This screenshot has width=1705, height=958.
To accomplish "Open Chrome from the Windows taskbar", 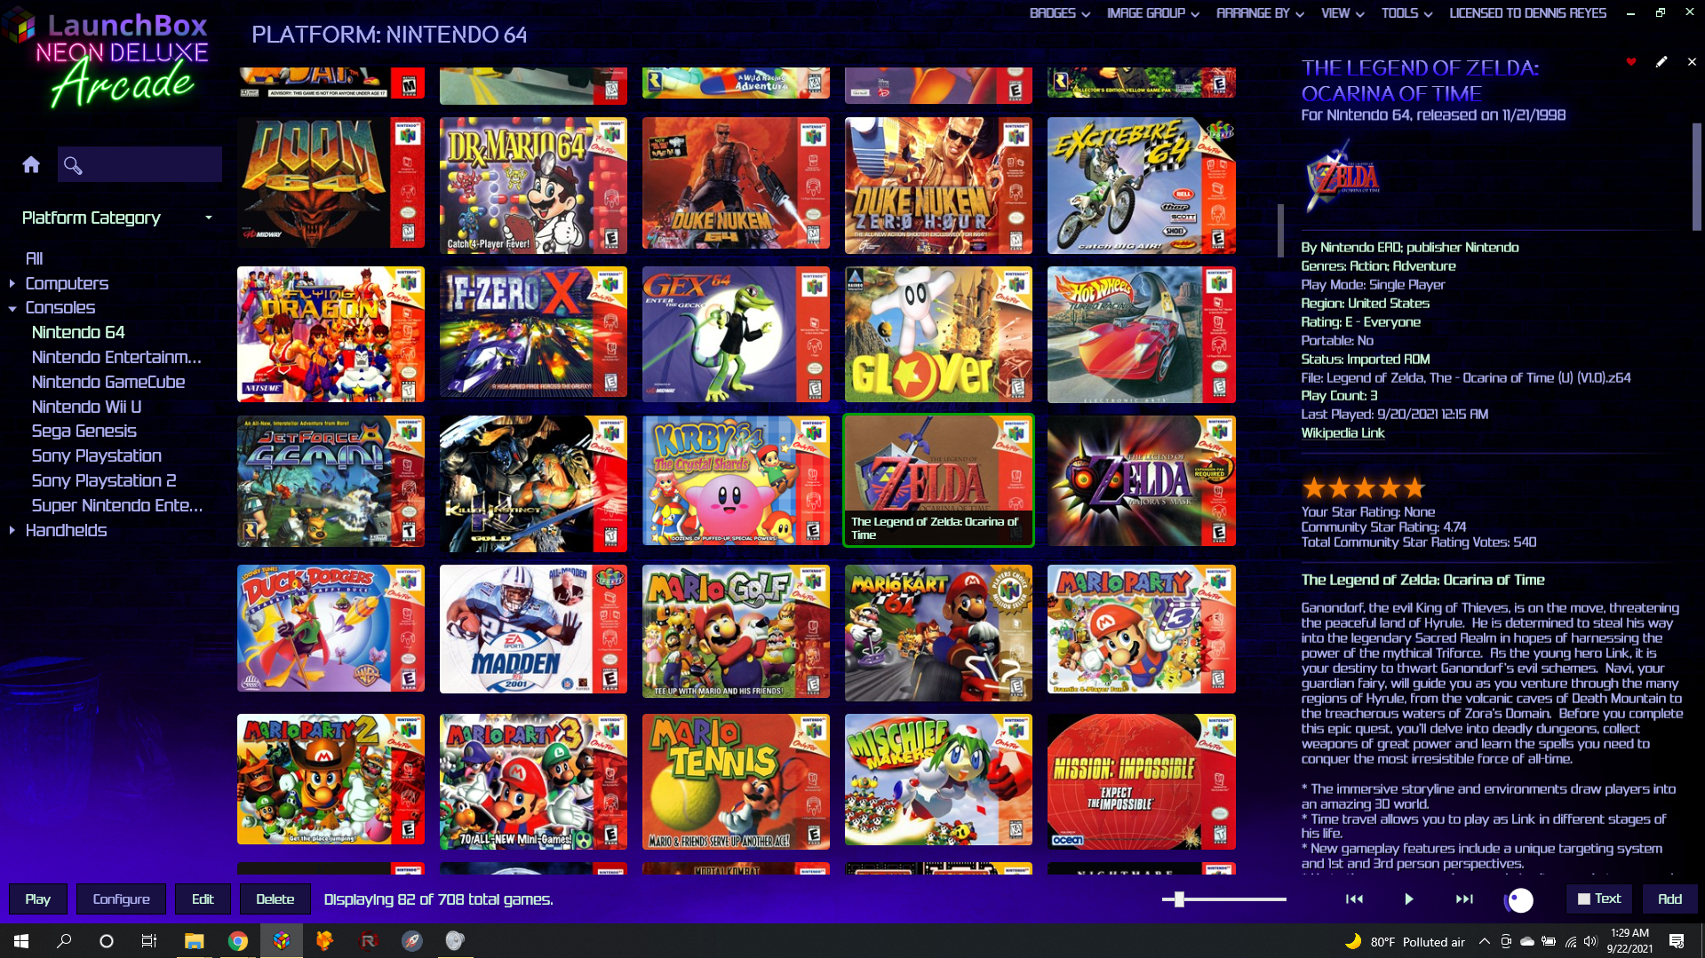I will click(237, 941).
